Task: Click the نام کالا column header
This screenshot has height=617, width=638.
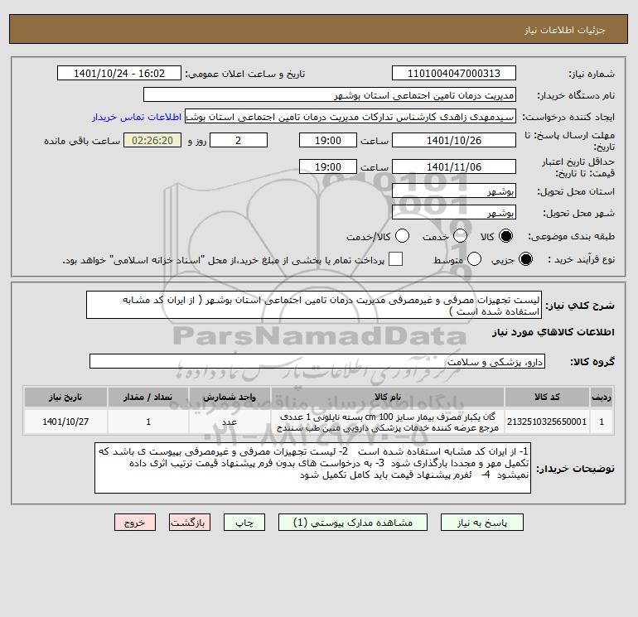Action: (388, 397)
